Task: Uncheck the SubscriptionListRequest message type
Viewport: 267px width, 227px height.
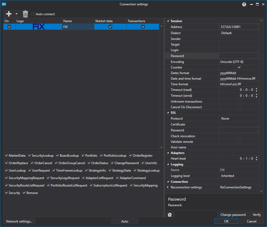Action: tap(91, 185)
